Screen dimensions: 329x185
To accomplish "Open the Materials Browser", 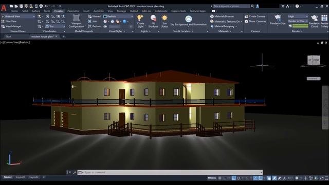I will [x=222, y=16].
